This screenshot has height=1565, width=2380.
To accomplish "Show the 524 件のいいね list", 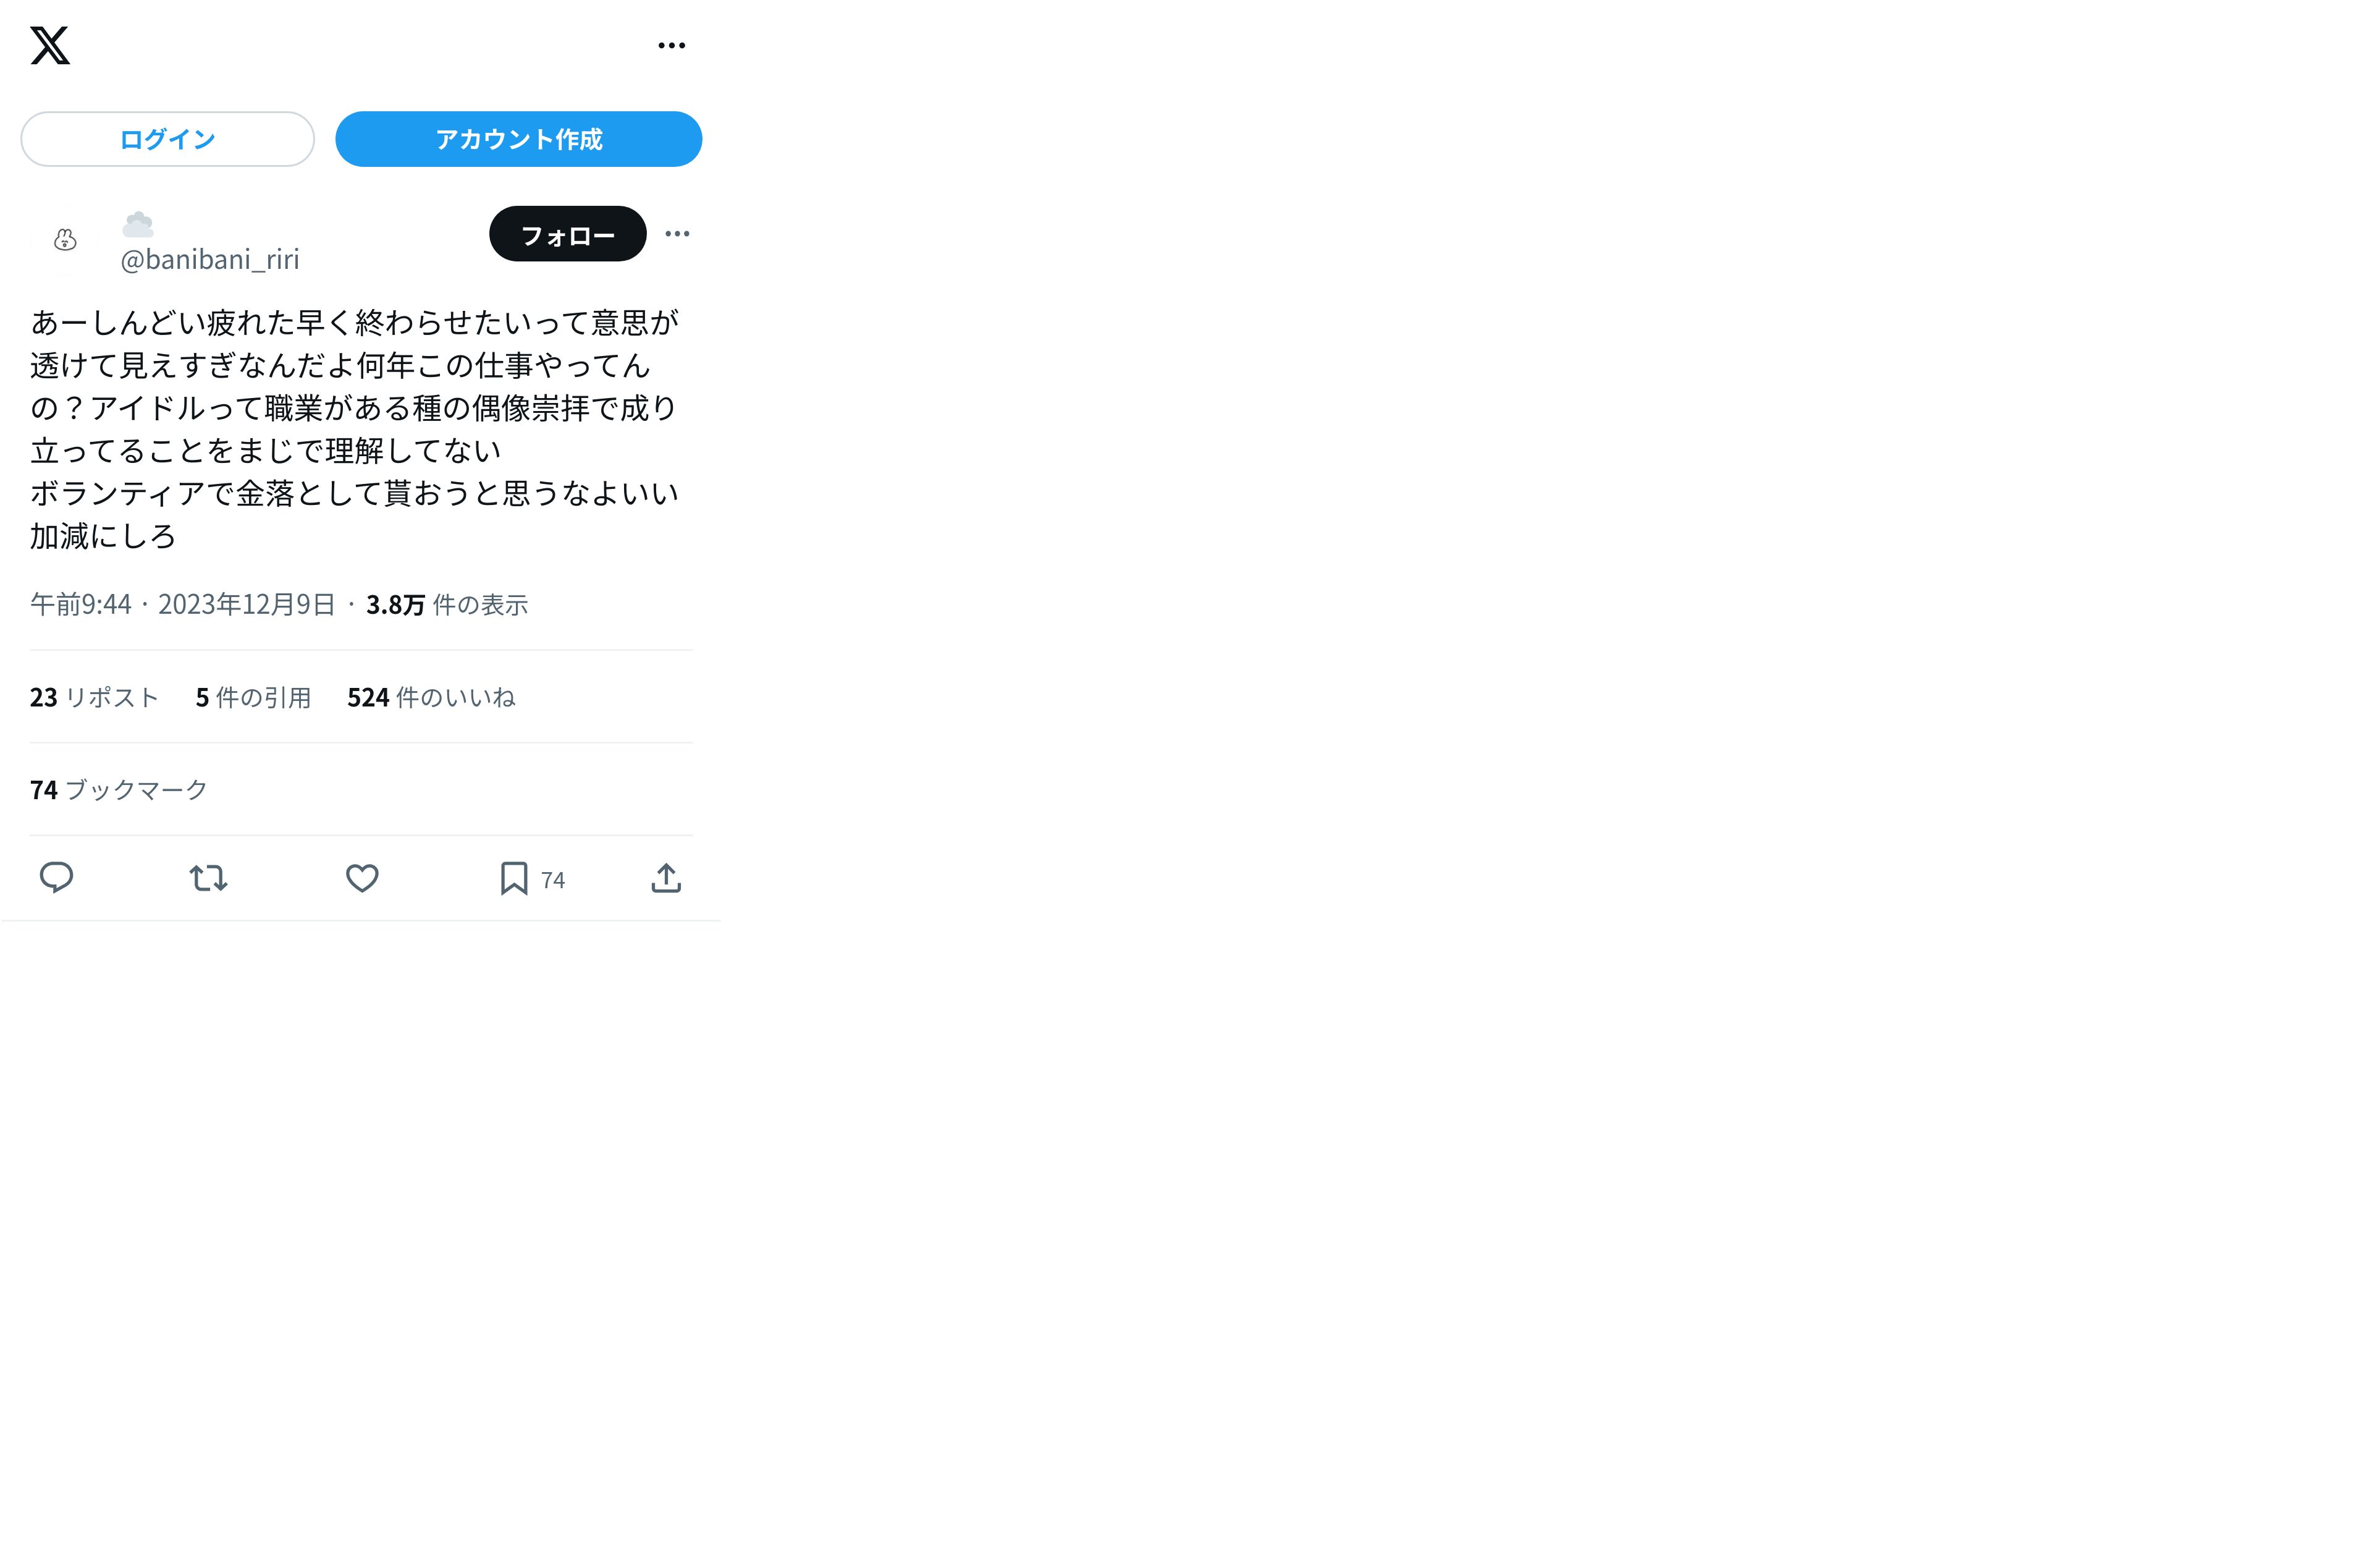I will [x=431, y=697].
